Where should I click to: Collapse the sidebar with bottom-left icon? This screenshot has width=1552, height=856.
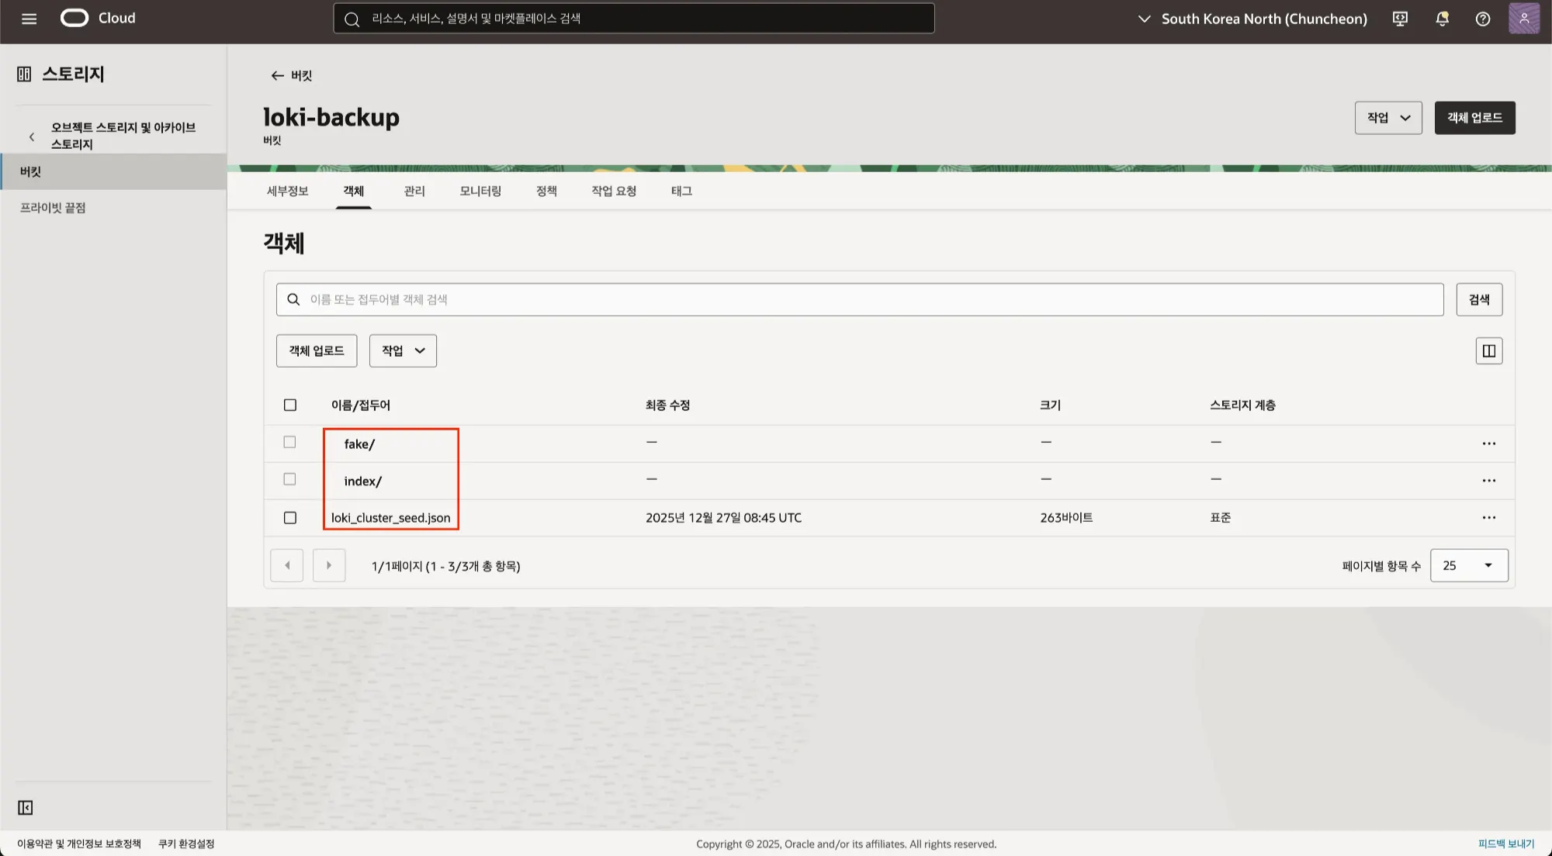pyautogui.click(x=26, y=808)
